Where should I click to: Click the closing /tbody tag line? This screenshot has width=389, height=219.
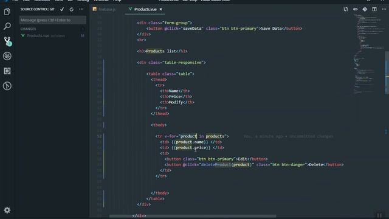[x=160, y=193]
